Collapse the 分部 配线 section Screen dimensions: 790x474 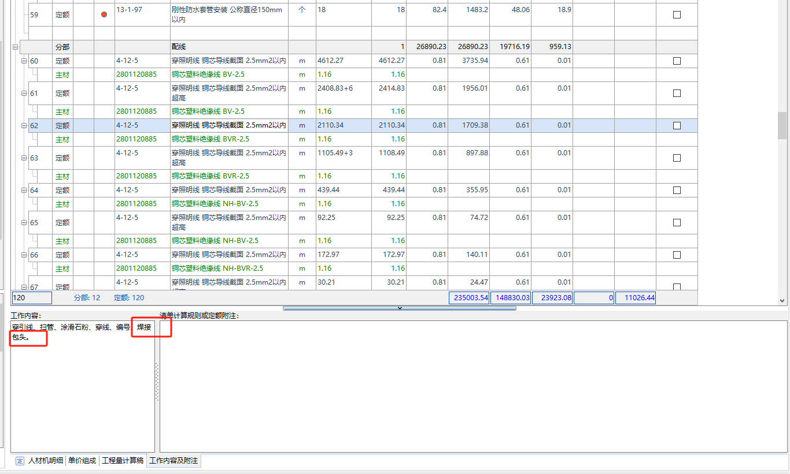(15, 47)
